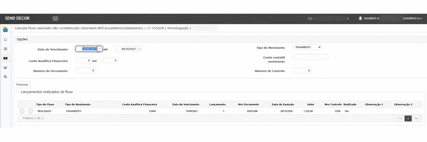View details of the REALIZADO row
Viewport: 427px width, 142px height.
[x=22, y=111]
